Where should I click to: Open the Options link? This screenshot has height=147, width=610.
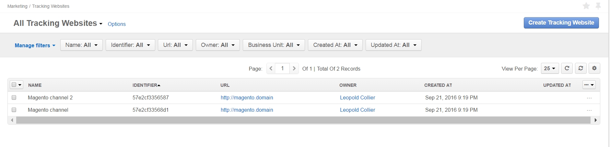click(117, 24)
